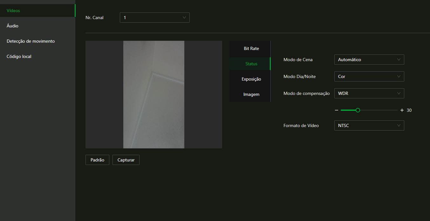Click the WDR compensation slider handle
The image size is (430, 221).
pos(358,110)
